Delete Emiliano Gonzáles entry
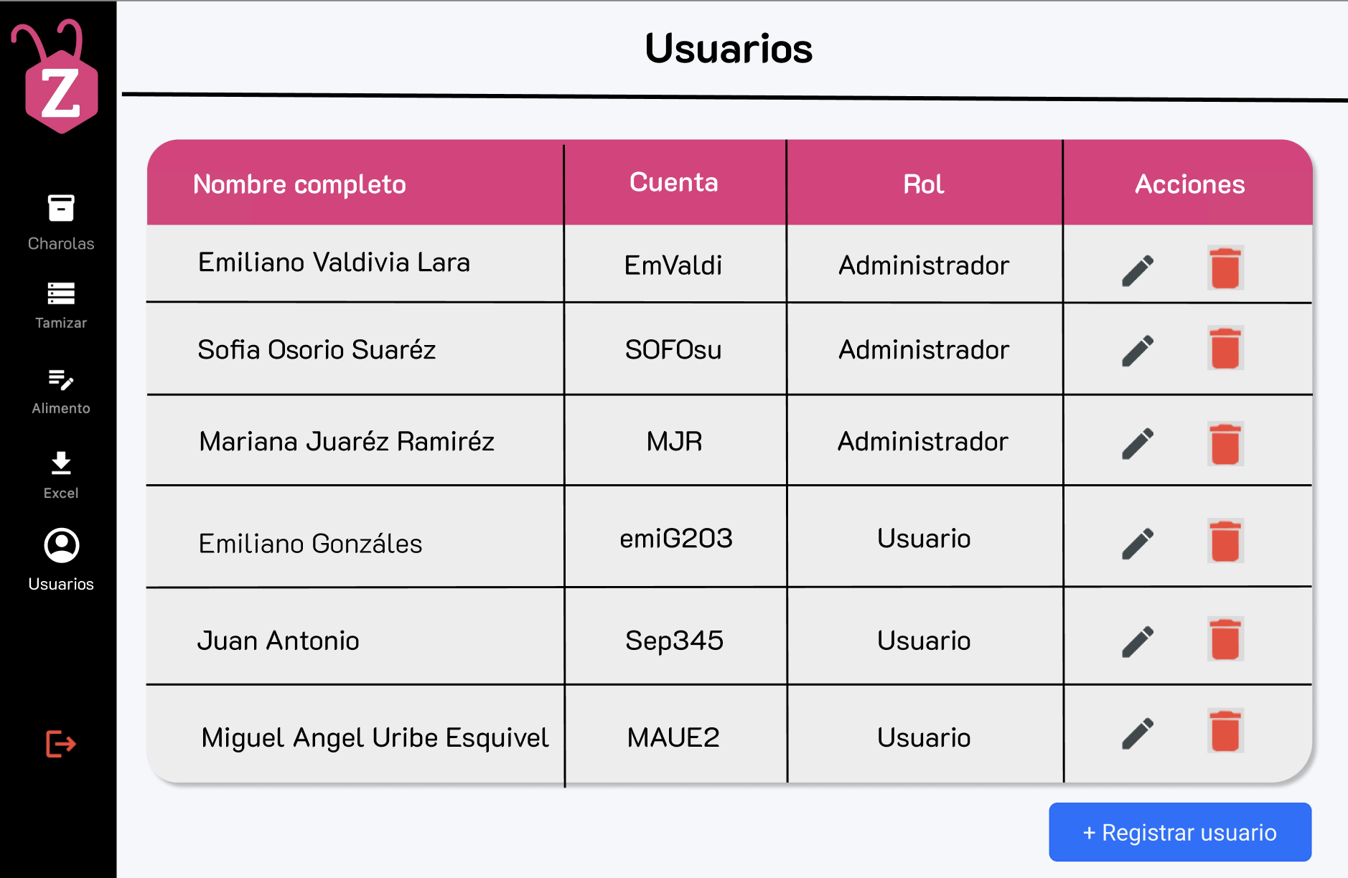This screenshot has height=878, width=1348. tap(1225, 541)
